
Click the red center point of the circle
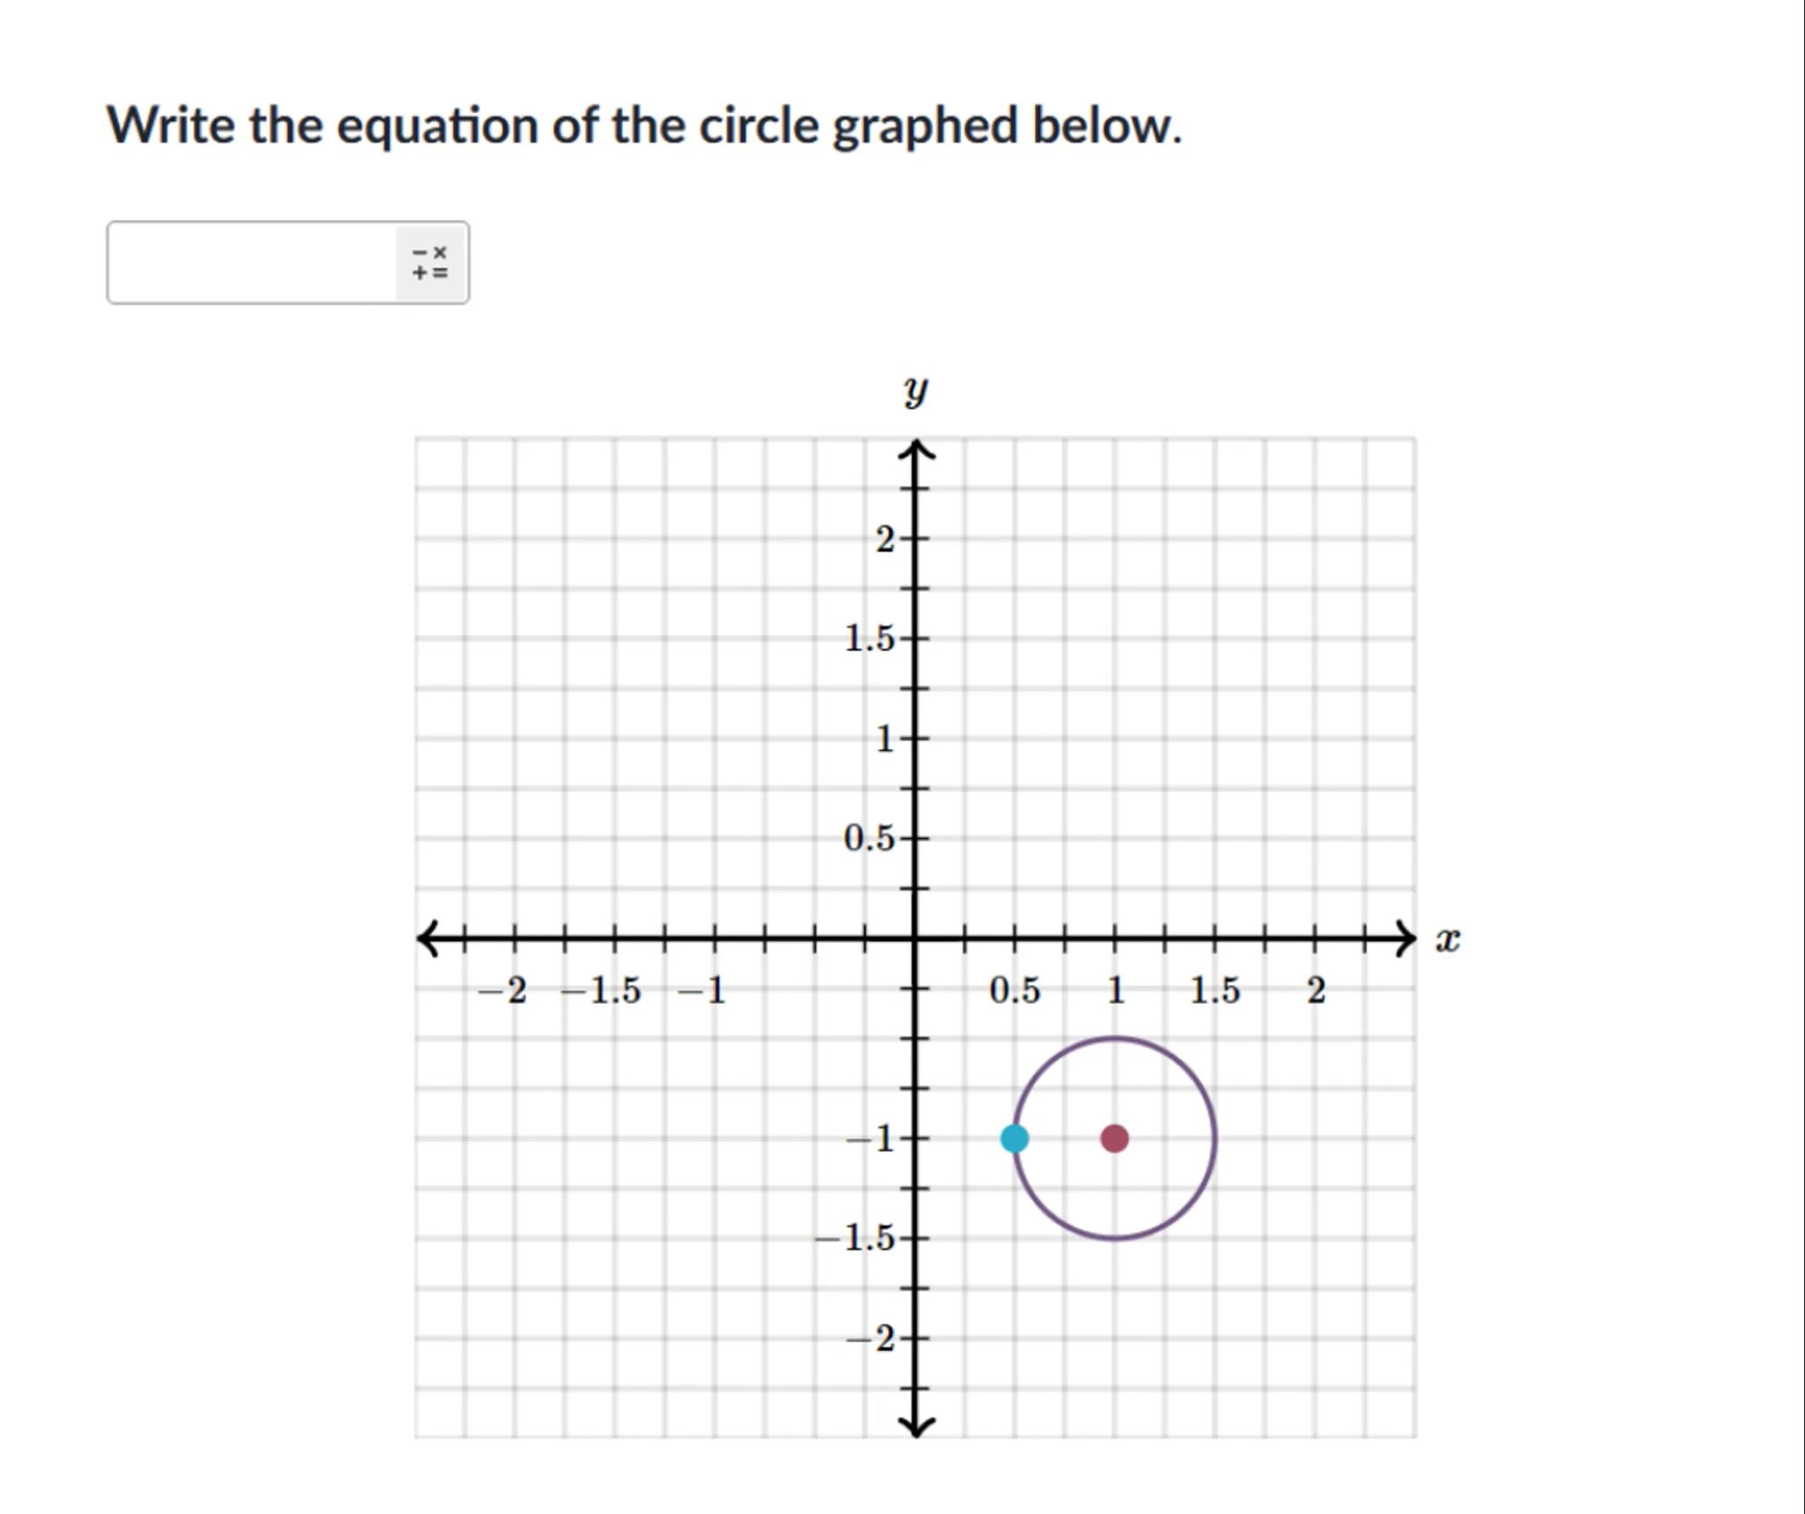1115,1139
